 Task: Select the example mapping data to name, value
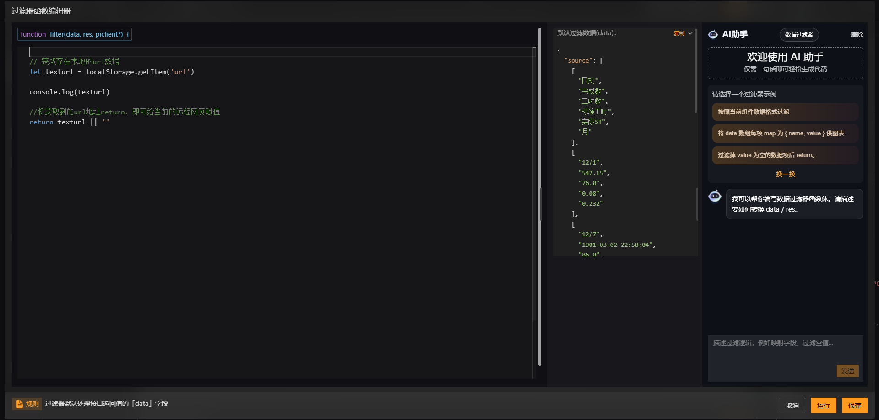pyautogui.click(x=785, y=133)
